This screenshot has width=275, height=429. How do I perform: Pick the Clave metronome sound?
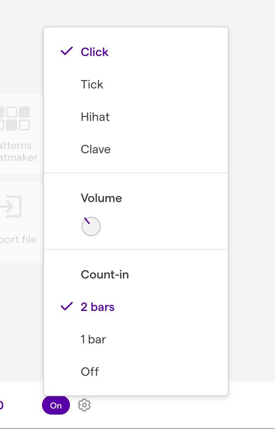[x=96, y=149]
